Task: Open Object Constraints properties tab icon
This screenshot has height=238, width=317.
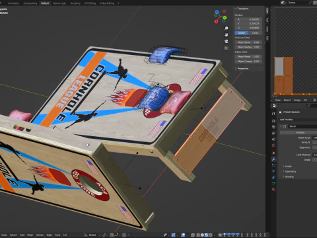Action: click(x=273, y=177)
